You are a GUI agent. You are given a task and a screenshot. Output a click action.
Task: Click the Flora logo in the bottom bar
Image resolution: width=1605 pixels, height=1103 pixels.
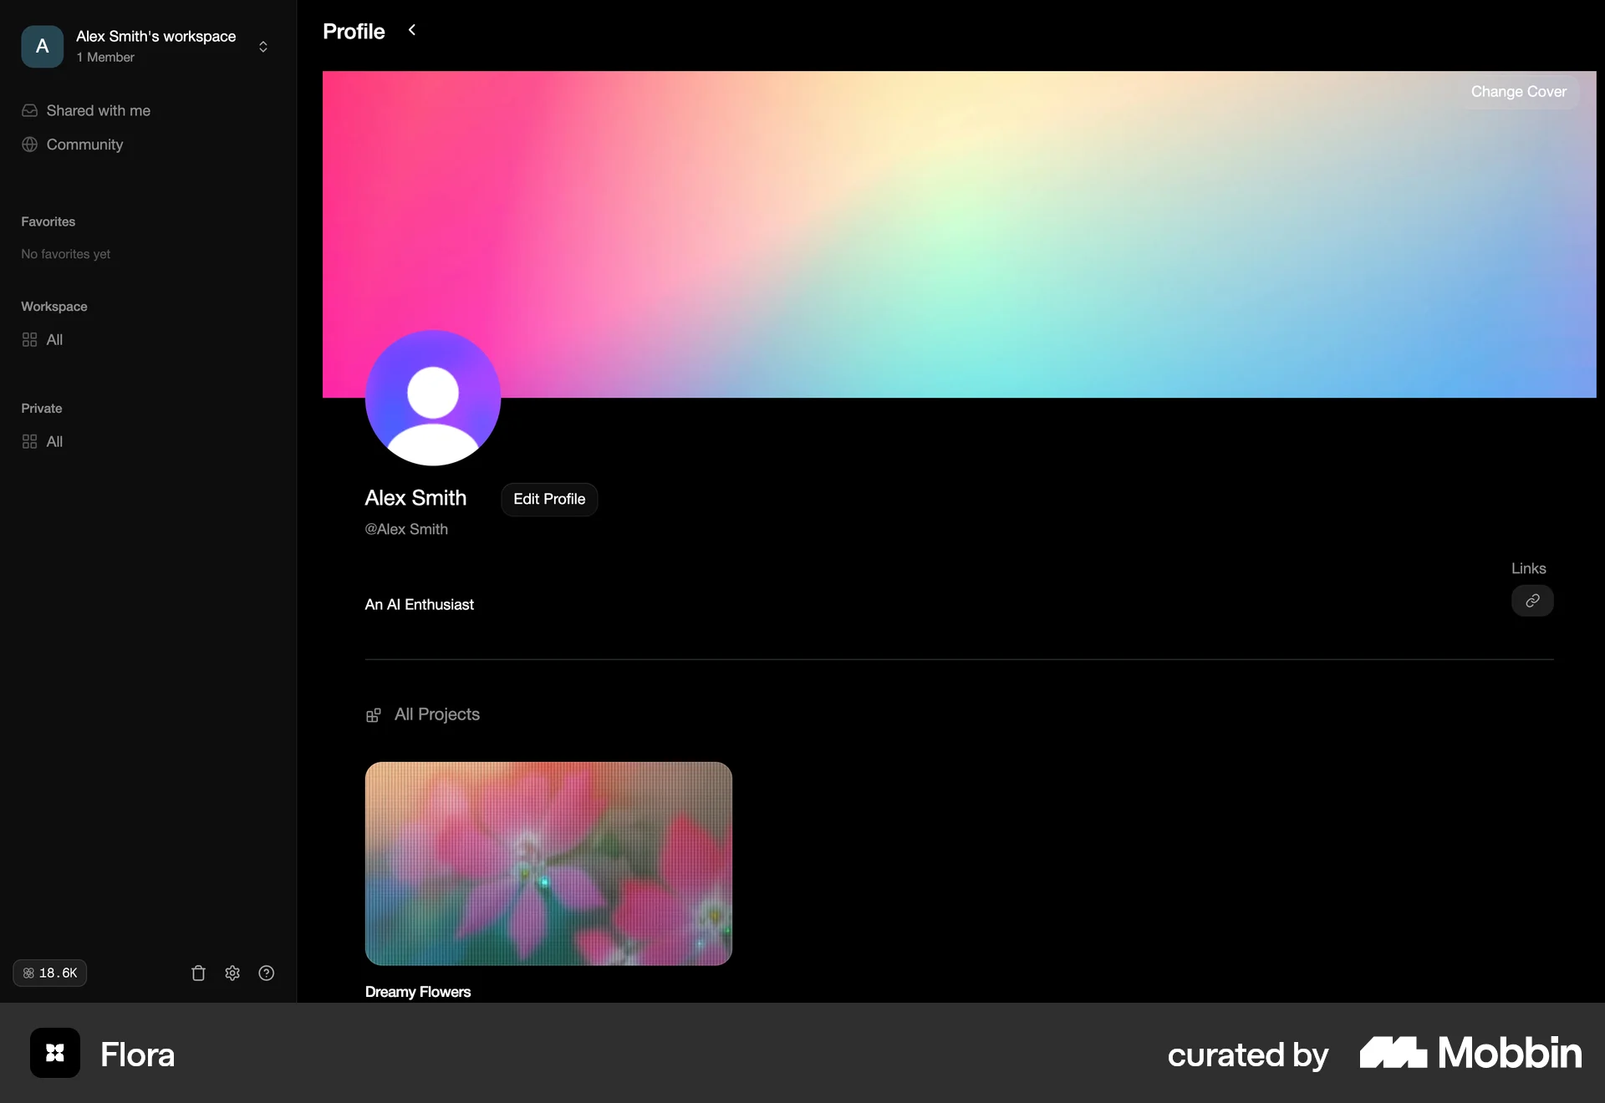click(x=53, y=1053)
